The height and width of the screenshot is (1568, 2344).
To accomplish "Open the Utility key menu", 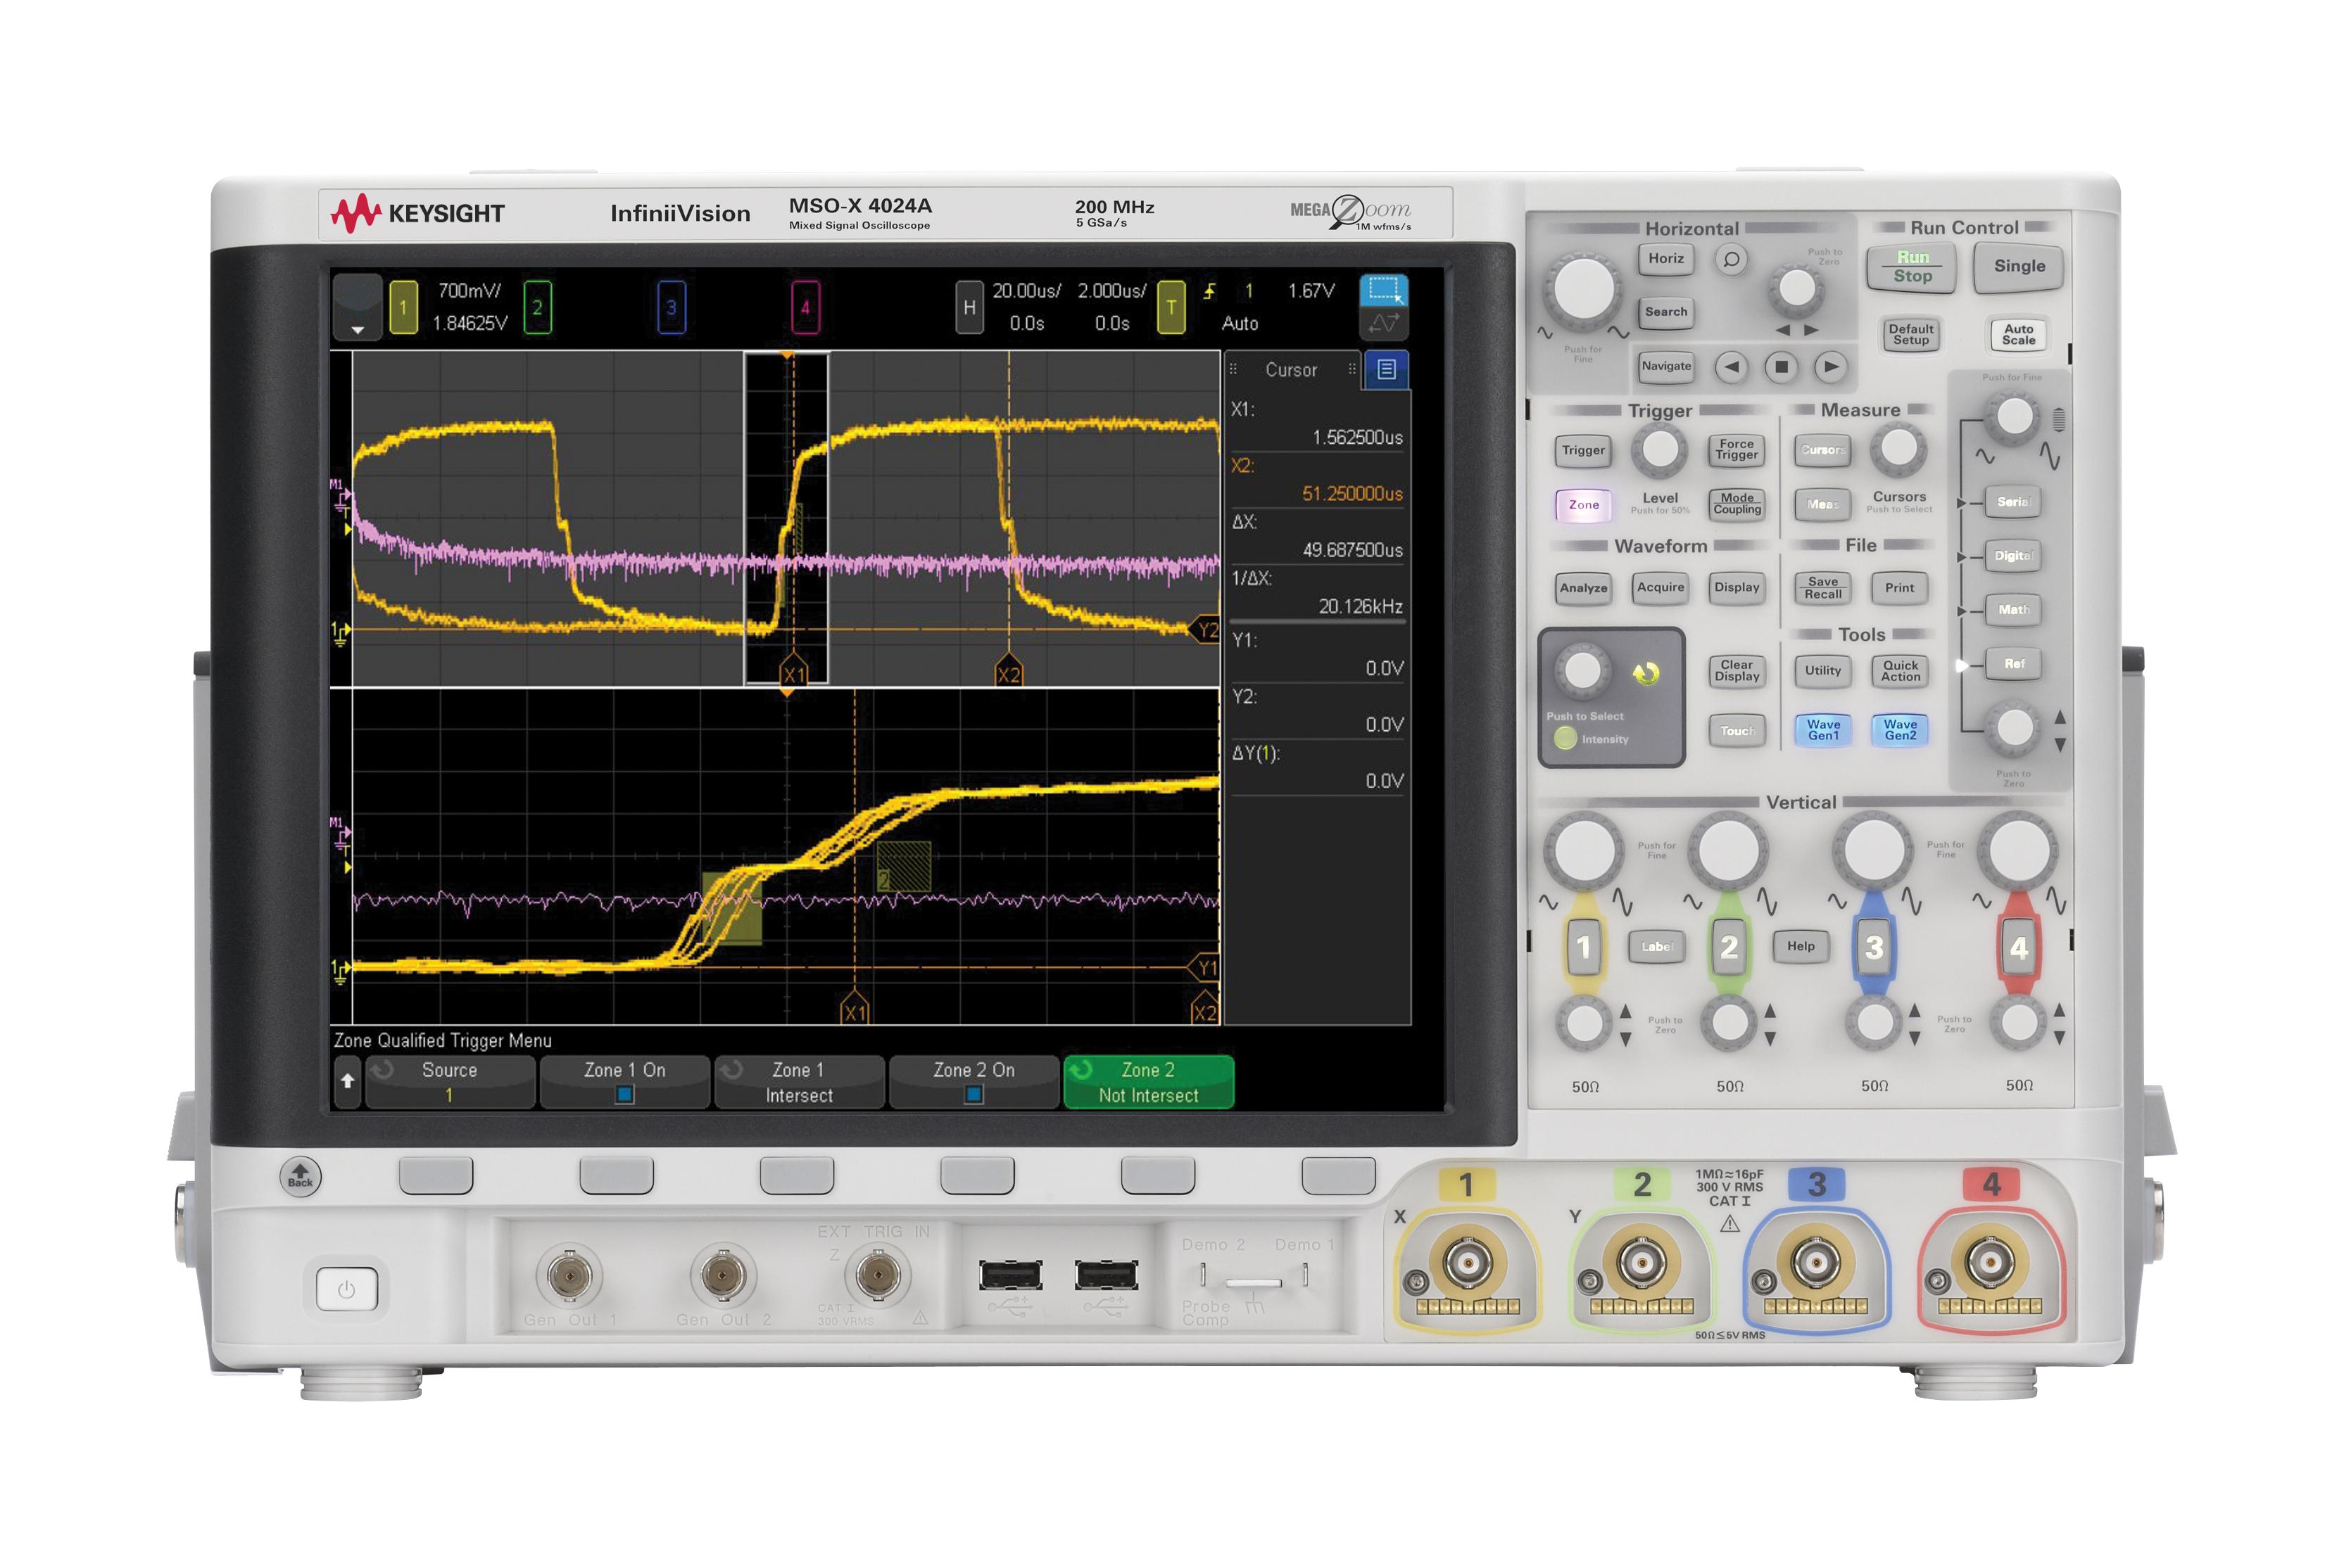I will tap(1823, 671).
